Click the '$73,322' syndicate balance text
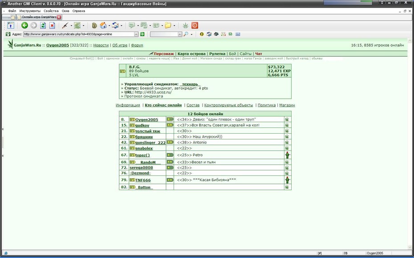 276,67
